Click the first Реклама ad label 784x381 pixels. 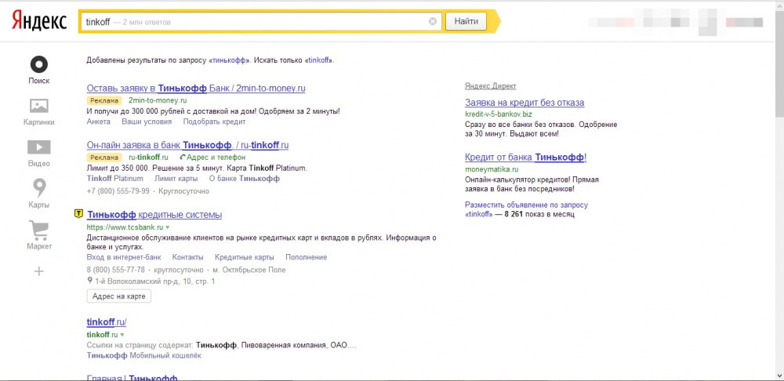105,100
